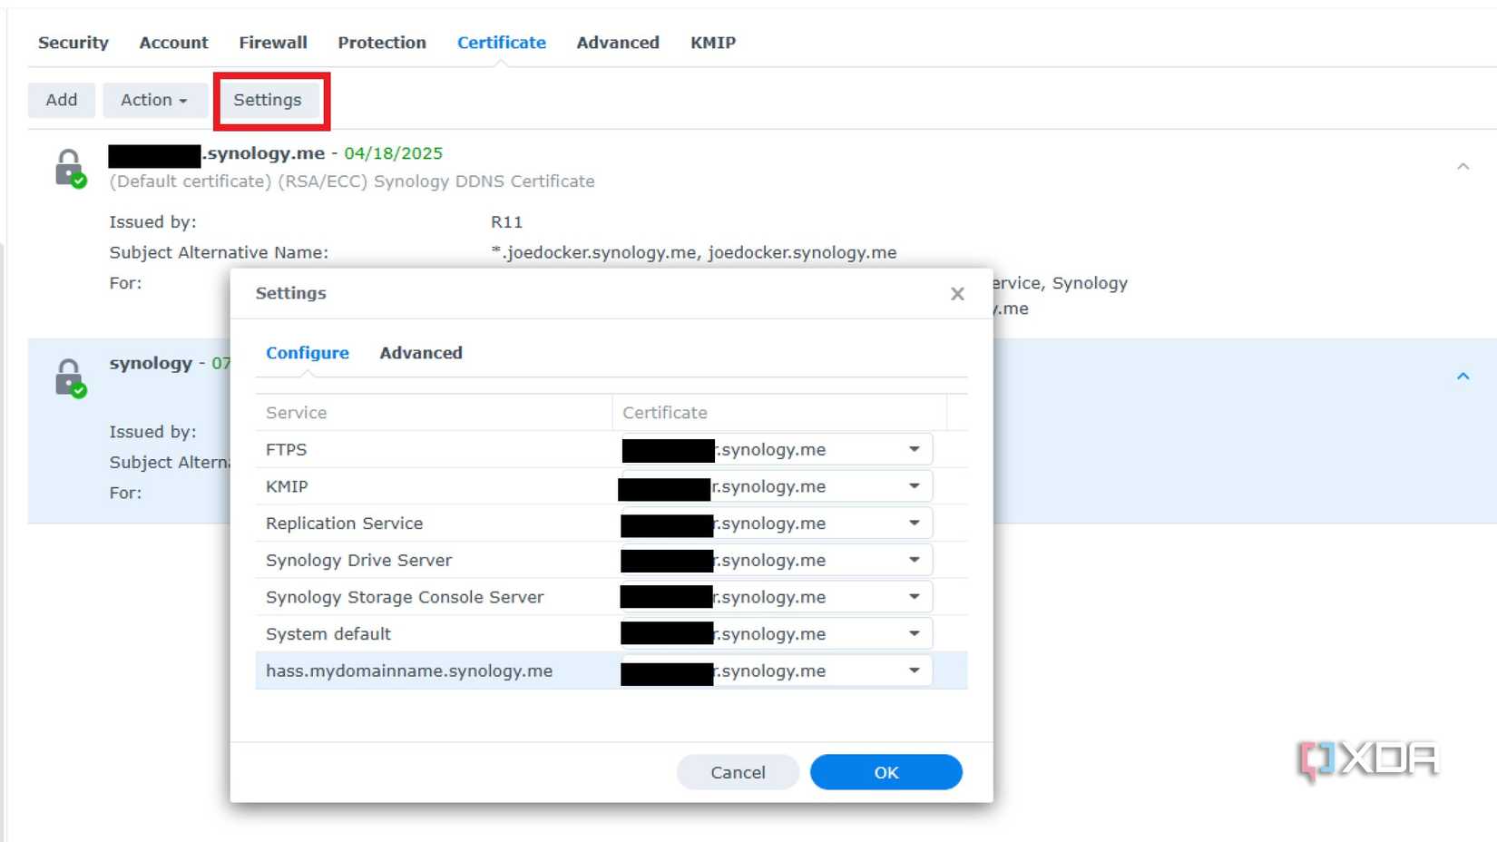Click the Add button to create a certificate

click(61, 100)
